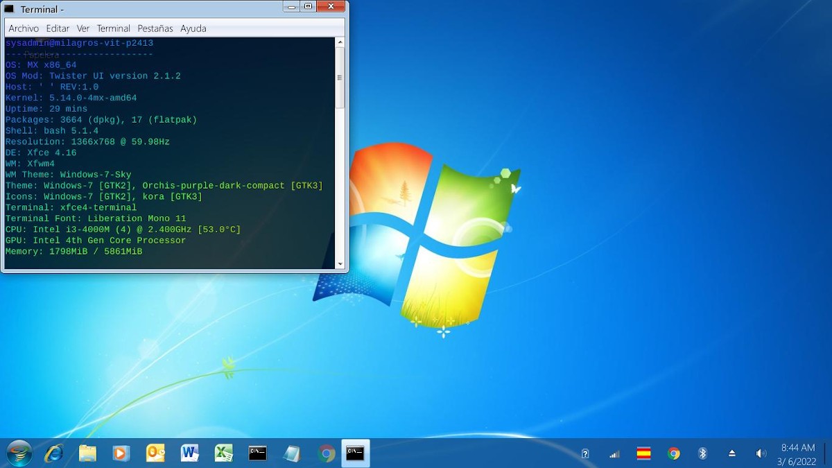Launch Outlook from the taskbar
The width and height of the screenshot is (832, 468).
pos(155,453)
